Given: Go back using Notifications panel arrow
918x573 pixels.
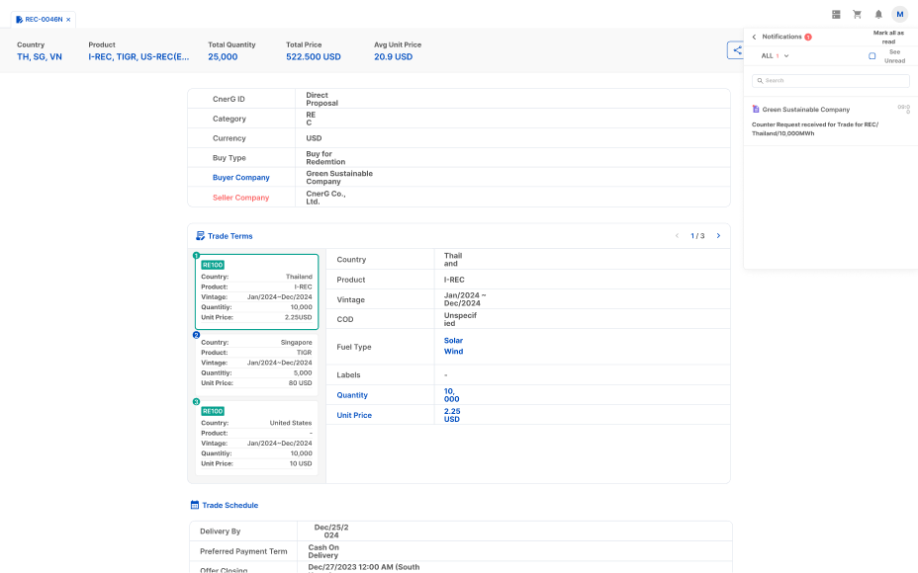Looking at the screenshot, I should click(x=754, y=38).
